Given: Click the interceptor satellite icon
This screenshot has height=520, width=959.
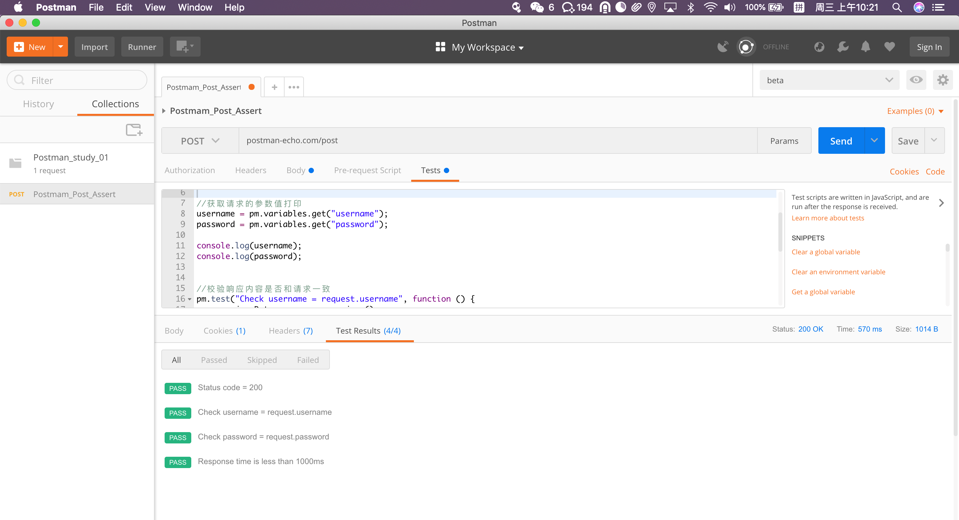Looking at the screenshot, I should coord(723,47).
